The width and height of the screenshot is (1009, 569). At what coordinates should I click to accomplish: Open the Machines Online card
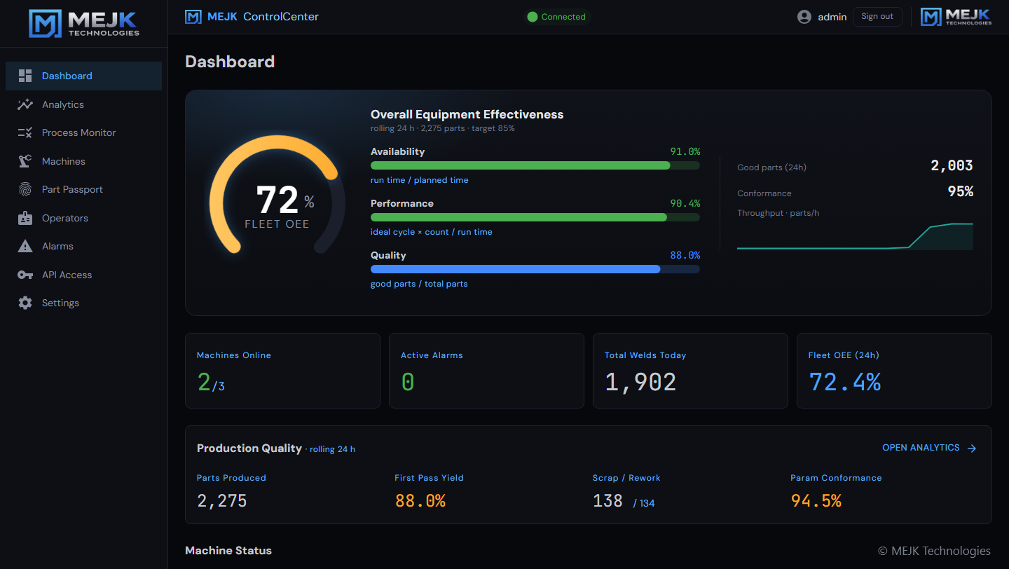(x=282, y=371)
